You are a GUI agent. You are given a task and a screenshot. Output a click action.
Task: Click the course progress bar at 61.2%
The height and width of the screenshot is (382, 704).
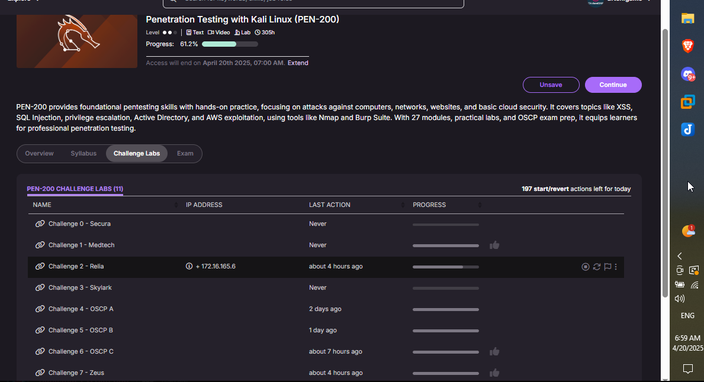click(230, 44)
